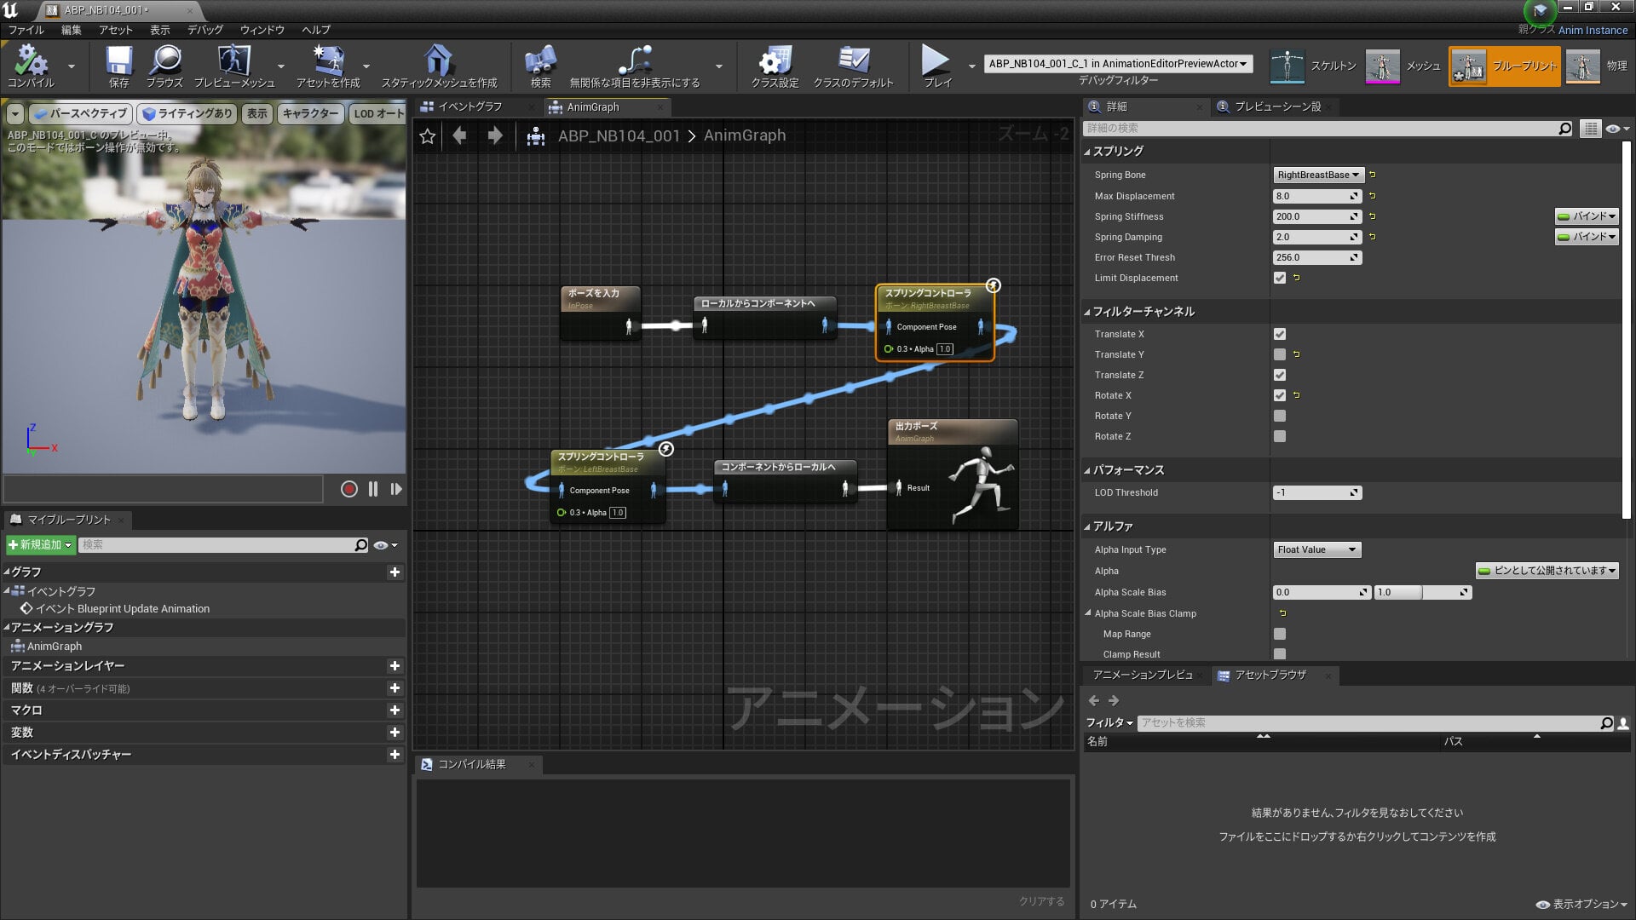
Task: Uncheck the Limit Displacement checkbox
Action: point(1280,278)
